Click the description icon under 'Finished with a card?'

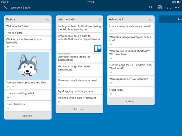tap(59, 102)
